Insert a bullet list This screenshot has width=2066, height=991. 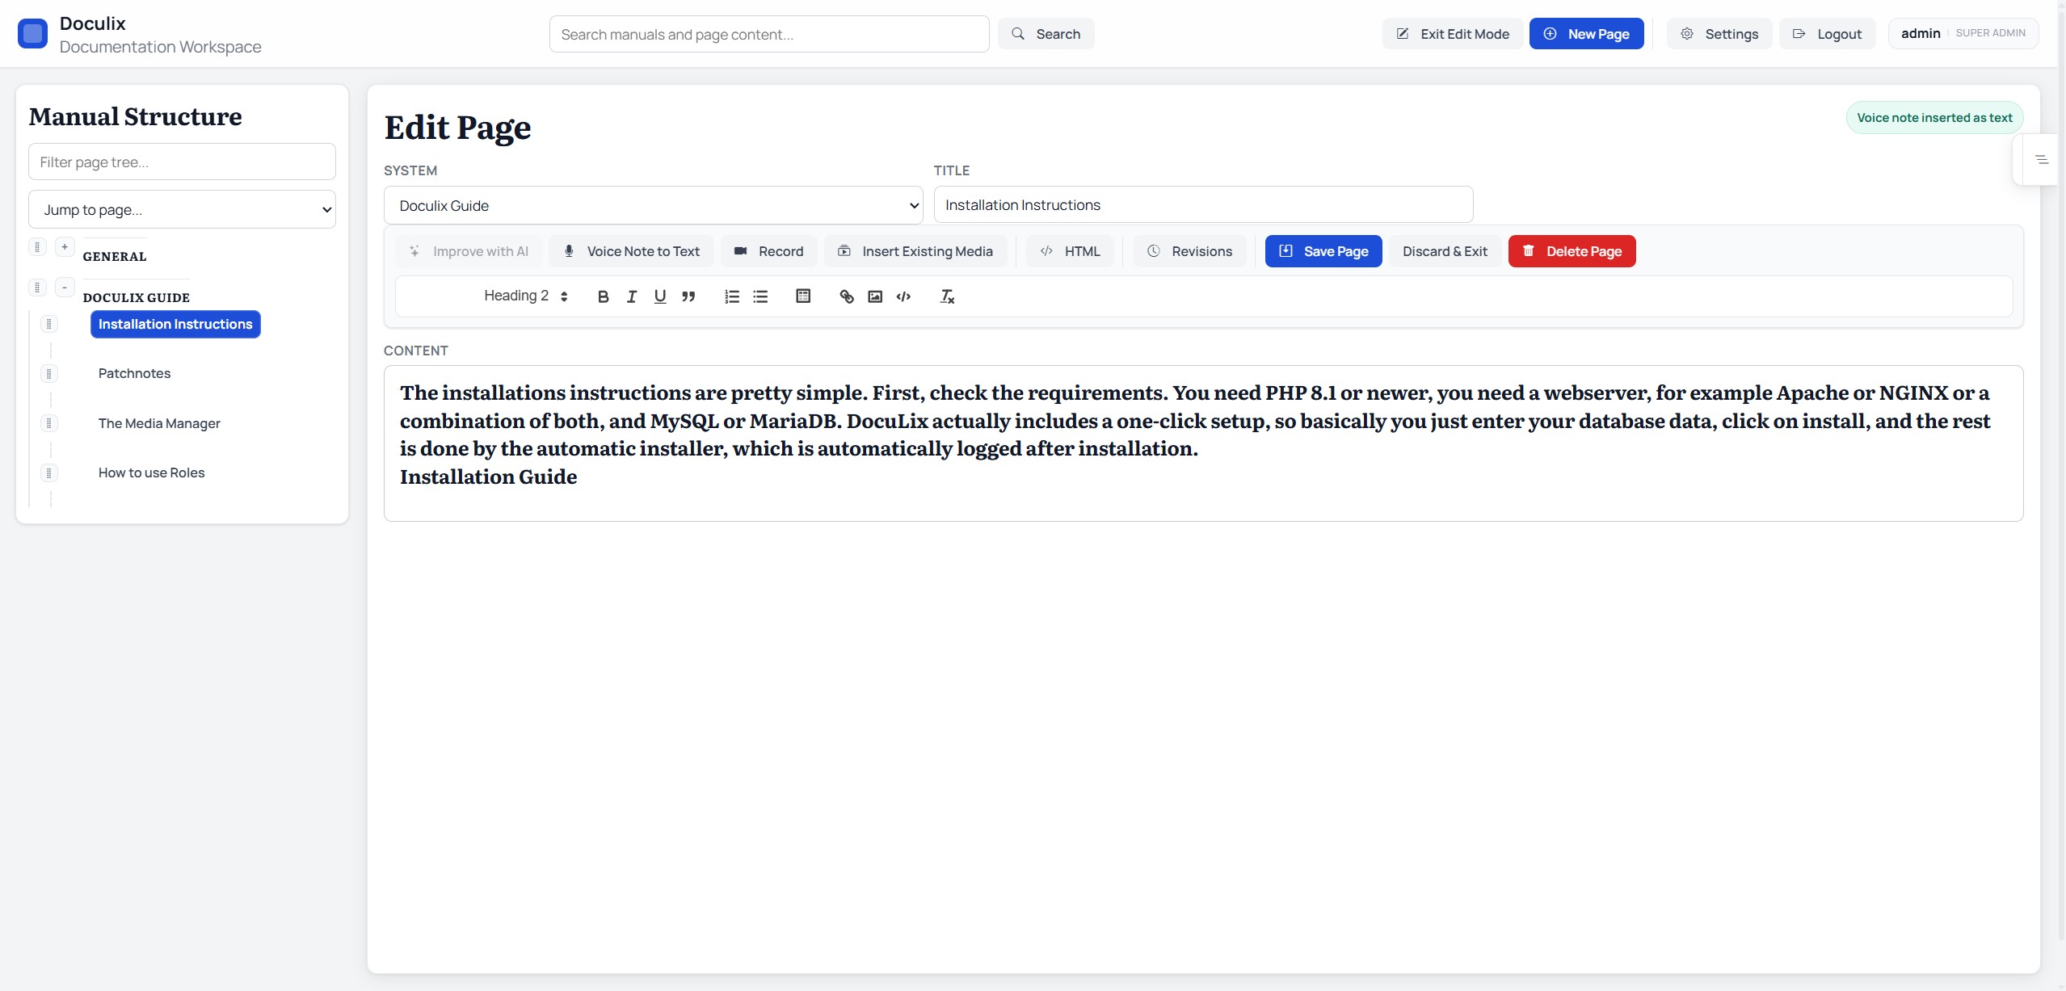pyautogui.click(x=760, y=296)
